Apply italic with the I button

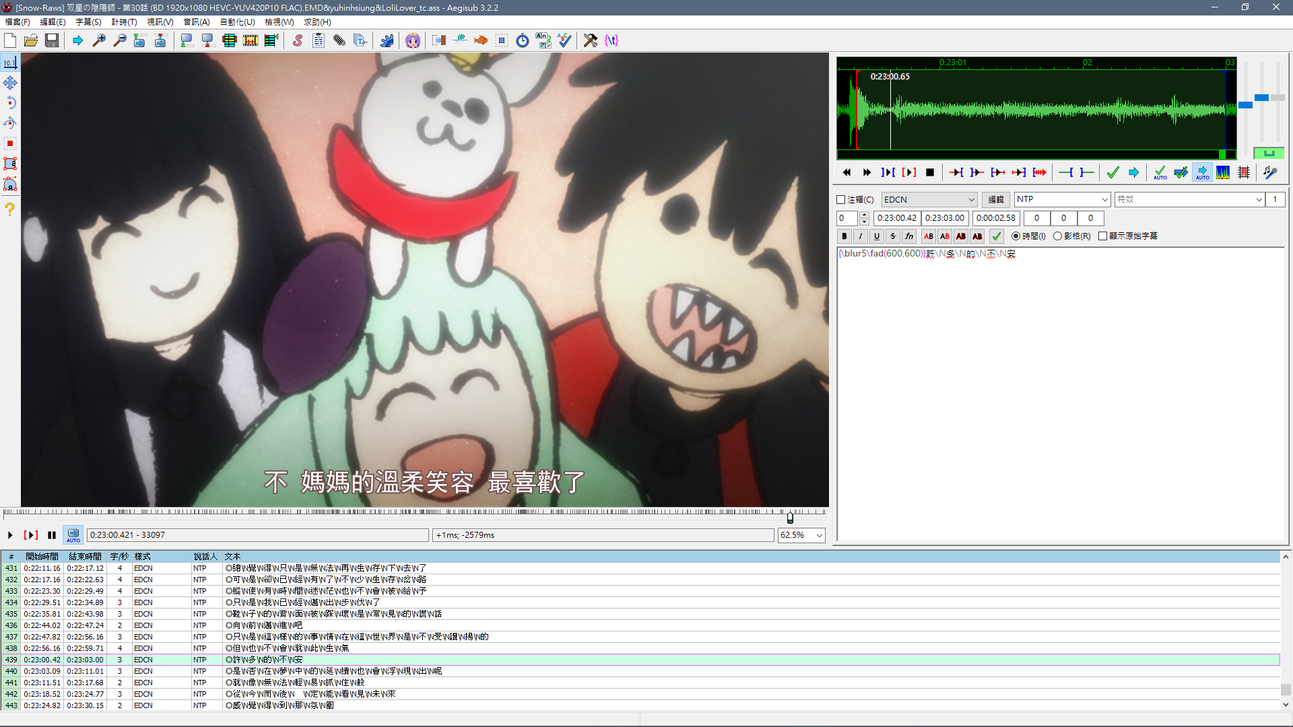(x=861, y=236)
